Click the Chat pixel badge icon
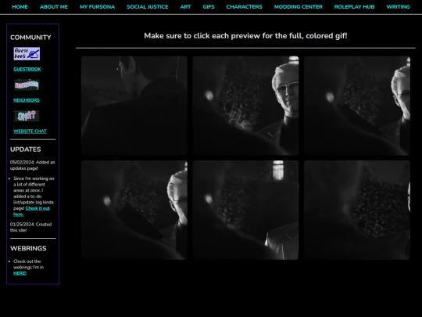 tap(27, 116)
